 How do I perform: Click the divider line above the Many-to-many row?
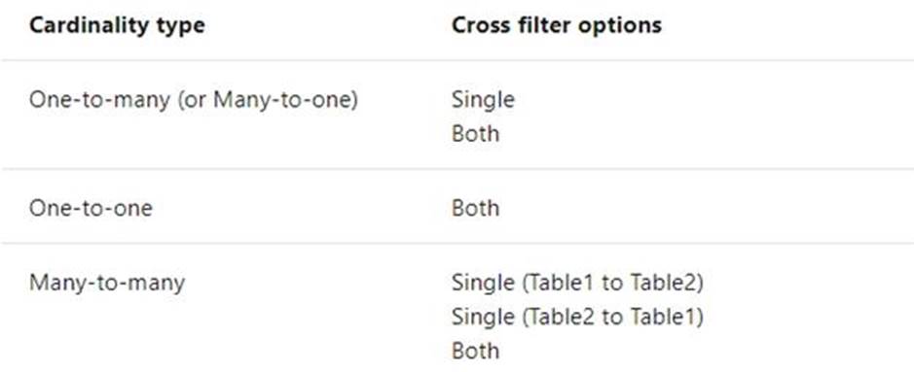[457, 243]
